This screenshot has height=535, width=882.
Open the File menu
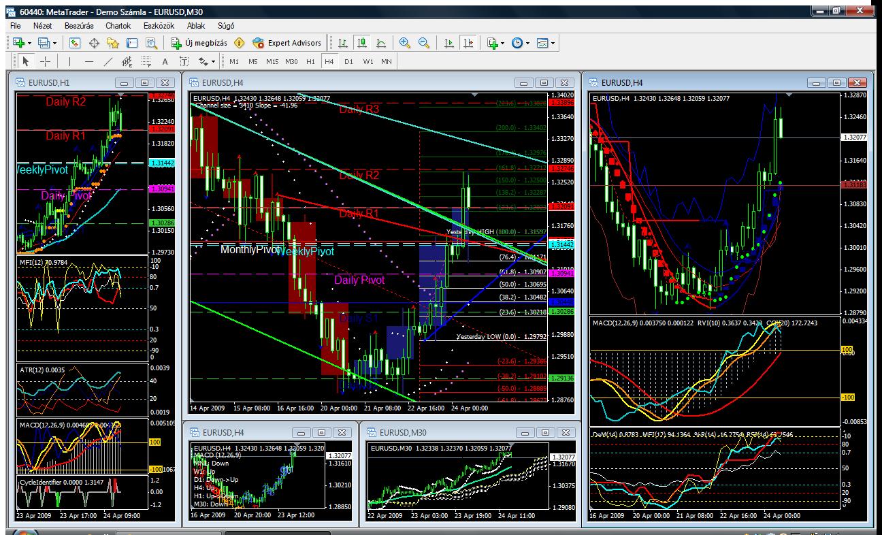click(16, 25)
